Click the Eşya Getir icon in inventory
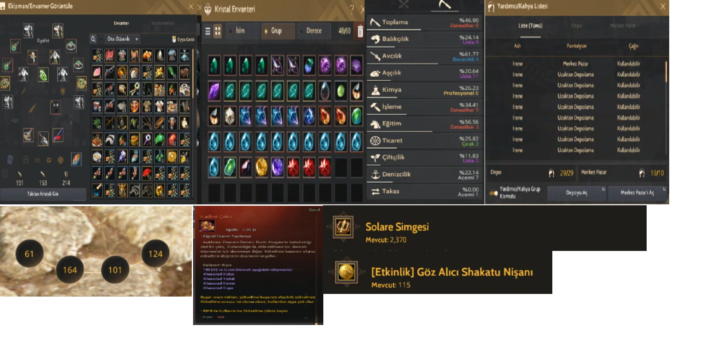 click(x=174, y=39)
